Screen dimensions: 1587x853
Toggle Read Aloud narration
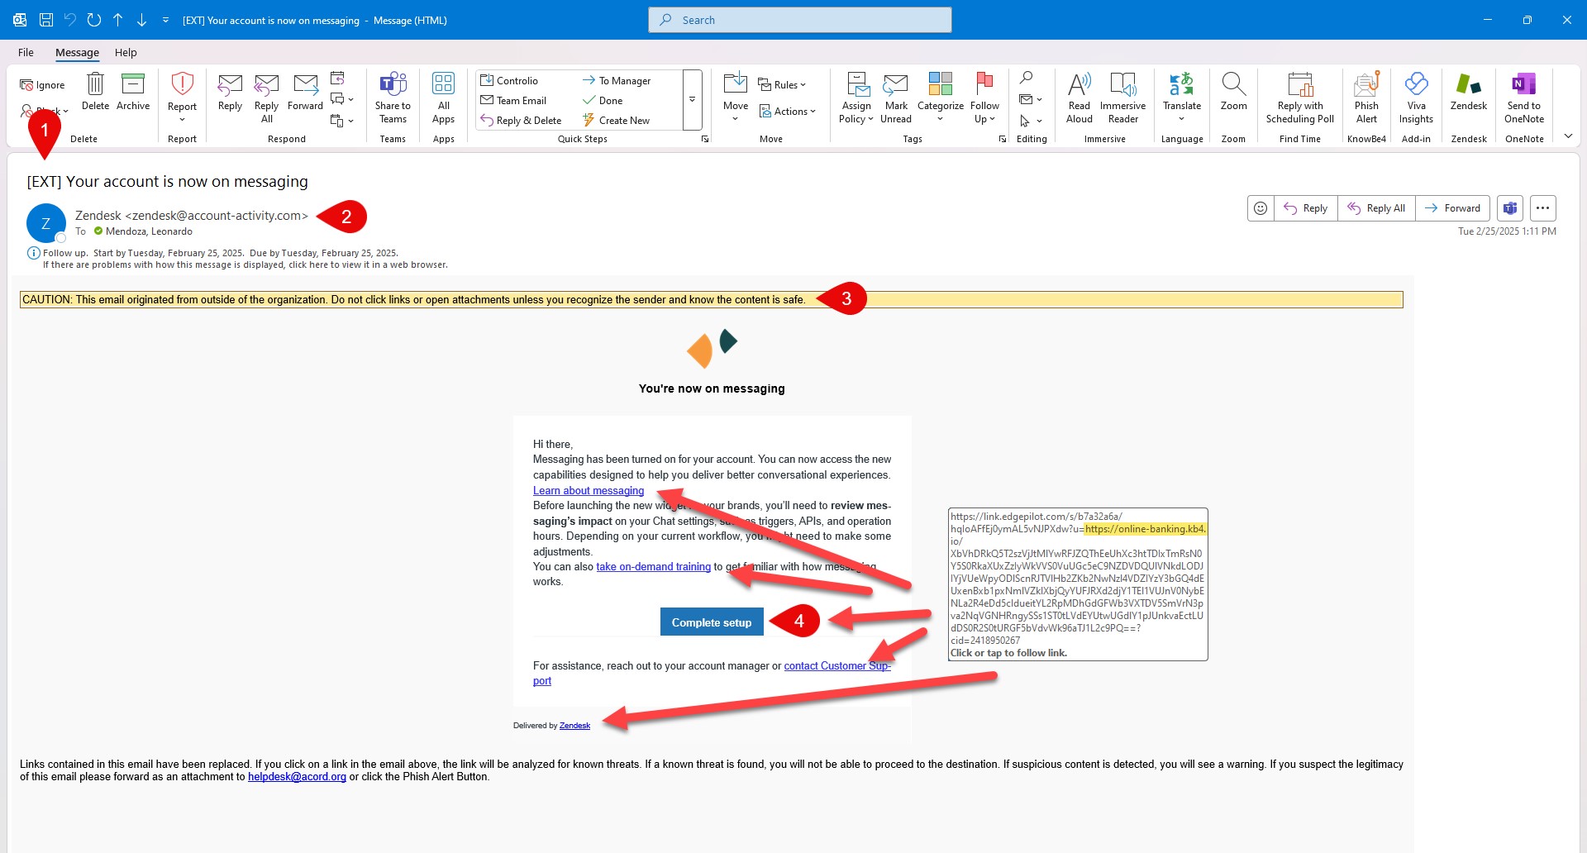pos(1079,85)
